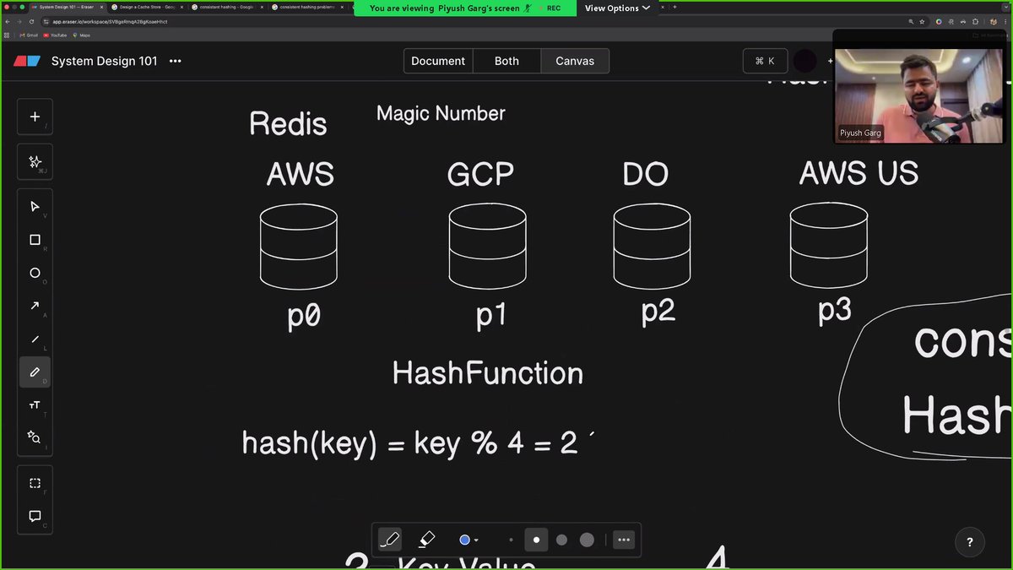Switch to the Both view tab
This screenshot has width=1013, height=570.
coord(506,61)
